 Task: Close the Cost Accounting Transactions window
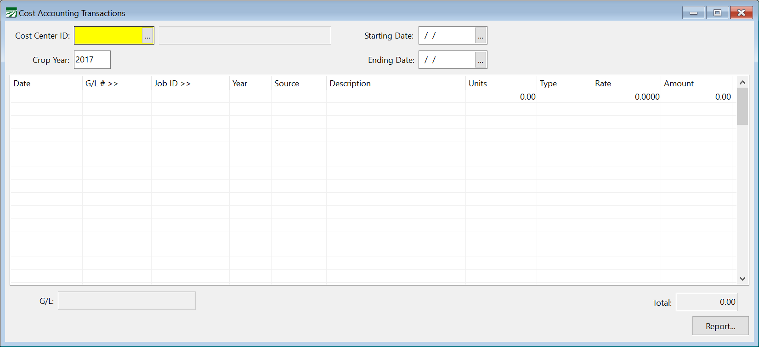point(741,13)
